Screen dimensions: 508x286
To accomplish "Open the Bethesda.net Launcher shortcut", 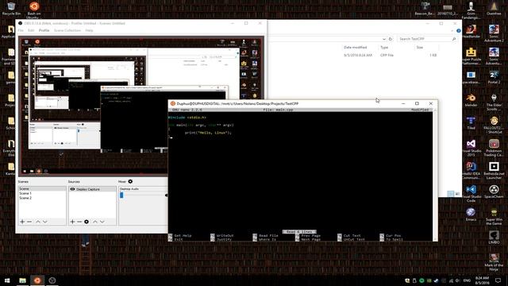I will [494, 171].
